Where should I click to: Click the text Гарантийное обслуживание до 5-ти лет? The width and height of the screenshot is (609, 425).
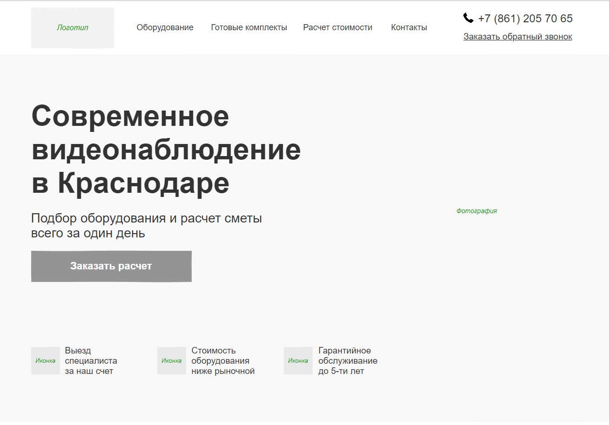pyautogui.click(x=348, y=361)
